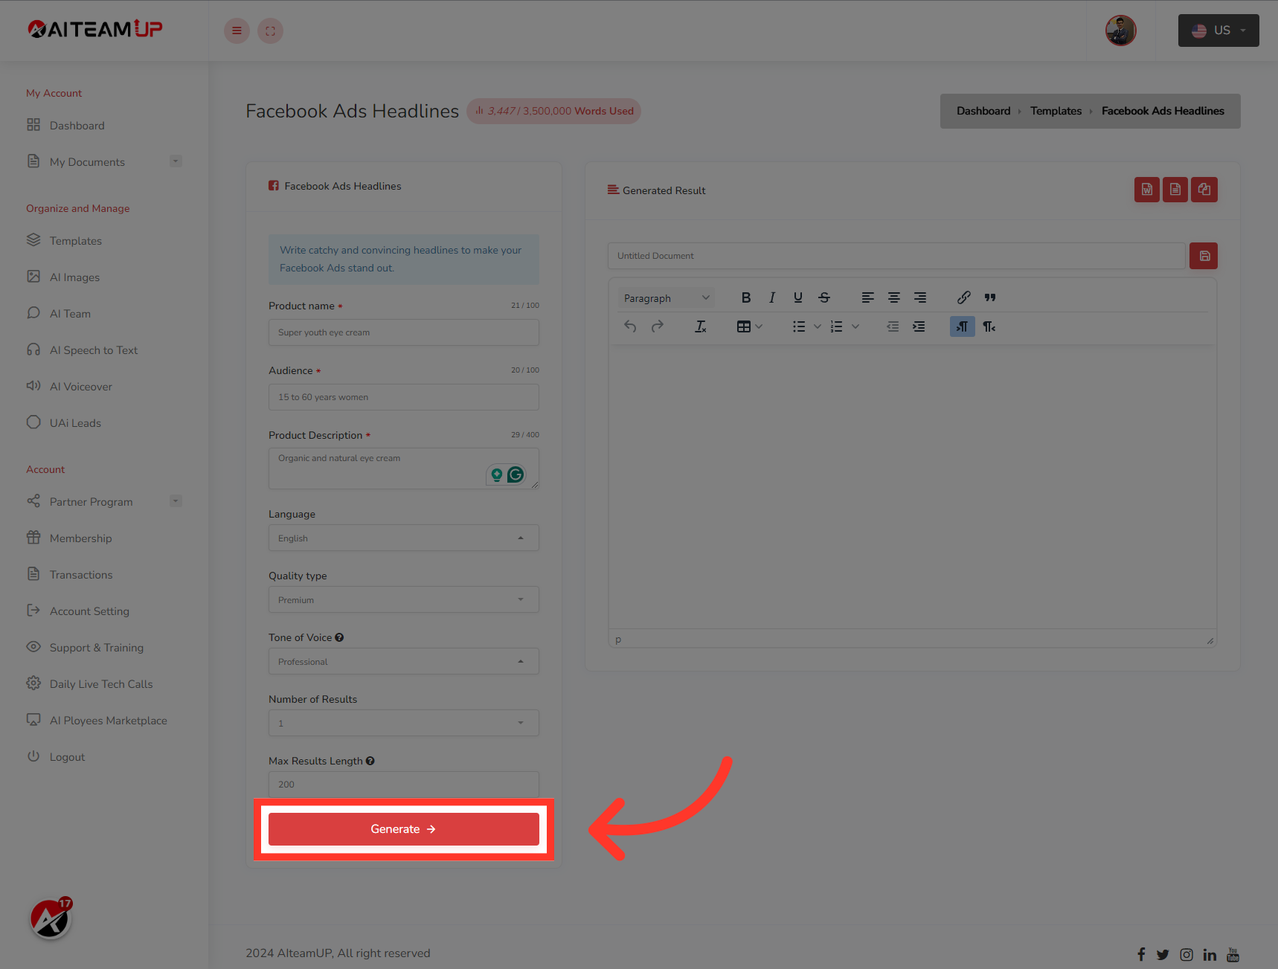Expand bullet list style options arrow
The height and width of the screenshot is (969, 1278).
click(x=817, y=326)
